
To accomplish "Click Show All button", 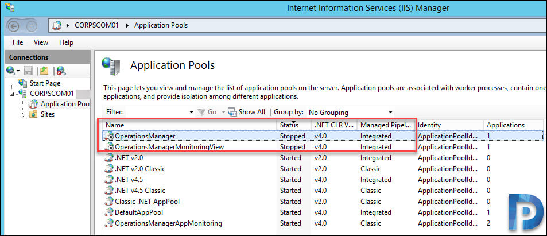I will point(247,112).
